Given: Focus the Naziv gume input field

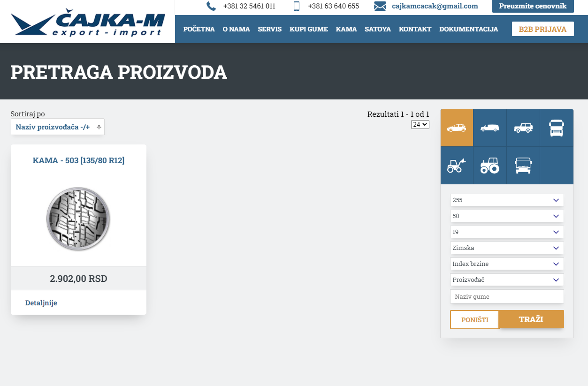Looking at the screenshot, I should tap(507, 296).
